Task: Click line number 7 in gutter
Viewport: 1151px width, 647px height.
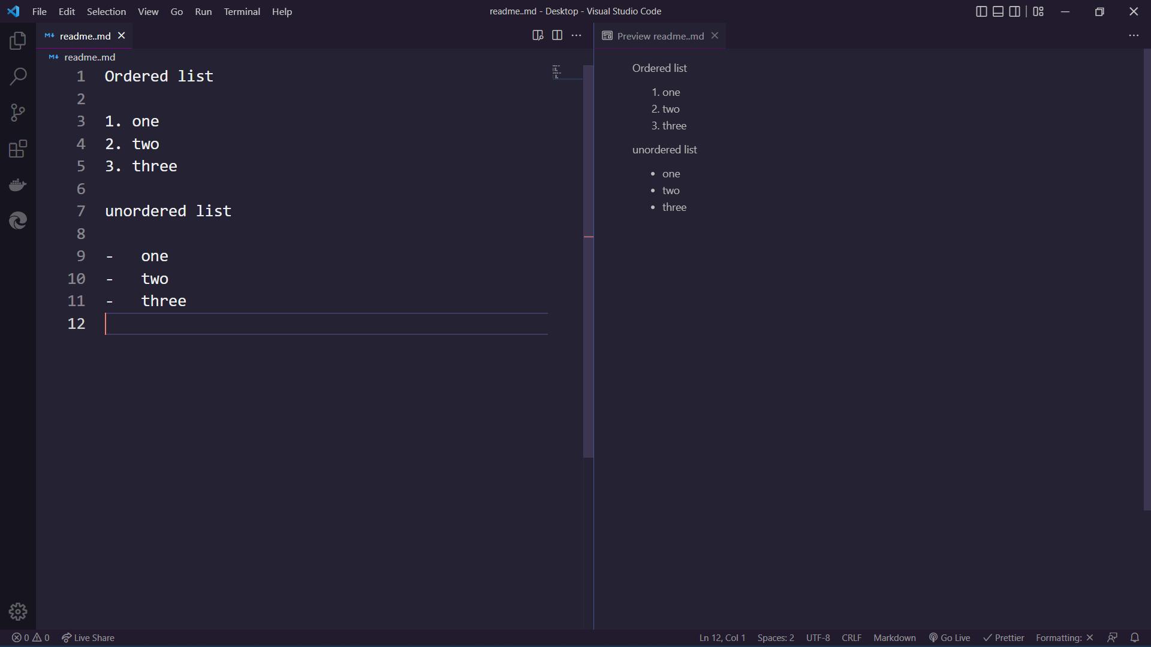Action: pos(81,211)
